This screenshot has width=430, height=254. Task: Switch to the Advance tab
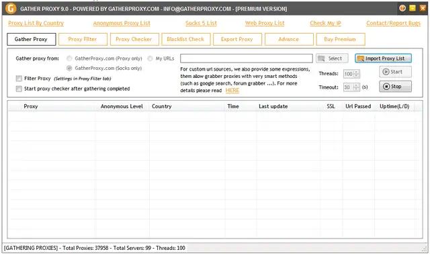click(289, 39)
